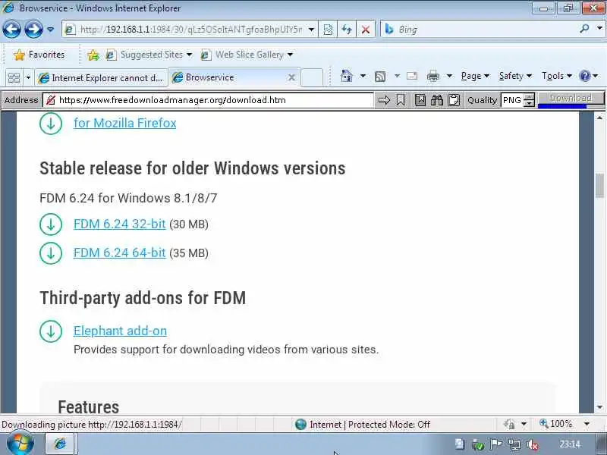Click the Browservice open bookmarks icon
The width and height of the screenshot is (607, 455).
[x=420, y=100]
